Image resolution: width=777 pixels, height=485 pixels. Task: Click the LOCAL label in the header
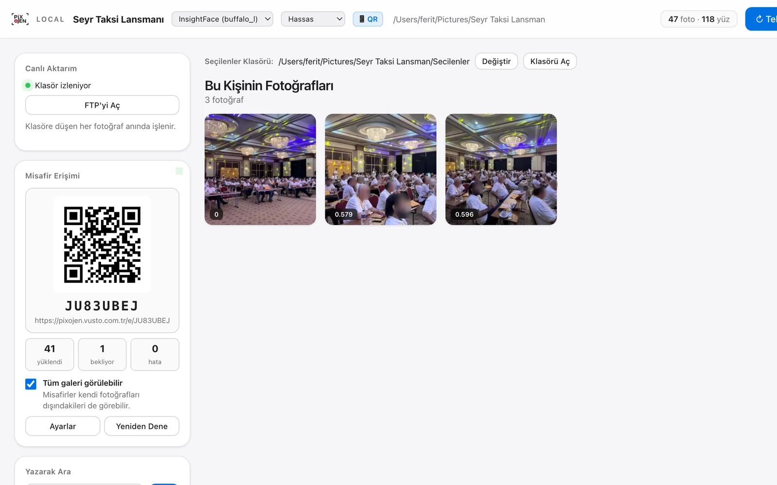(50, 19)
